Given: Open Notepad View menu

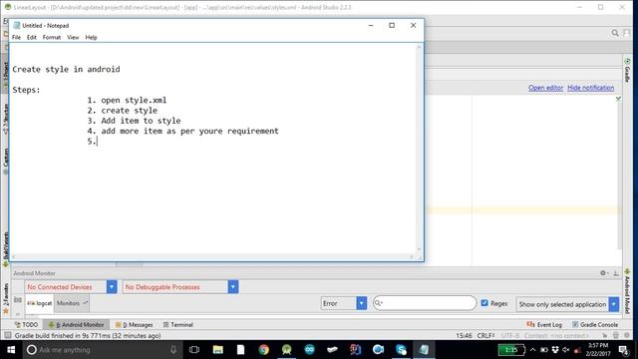Looking at the screenshot, I should pos(73,37).
